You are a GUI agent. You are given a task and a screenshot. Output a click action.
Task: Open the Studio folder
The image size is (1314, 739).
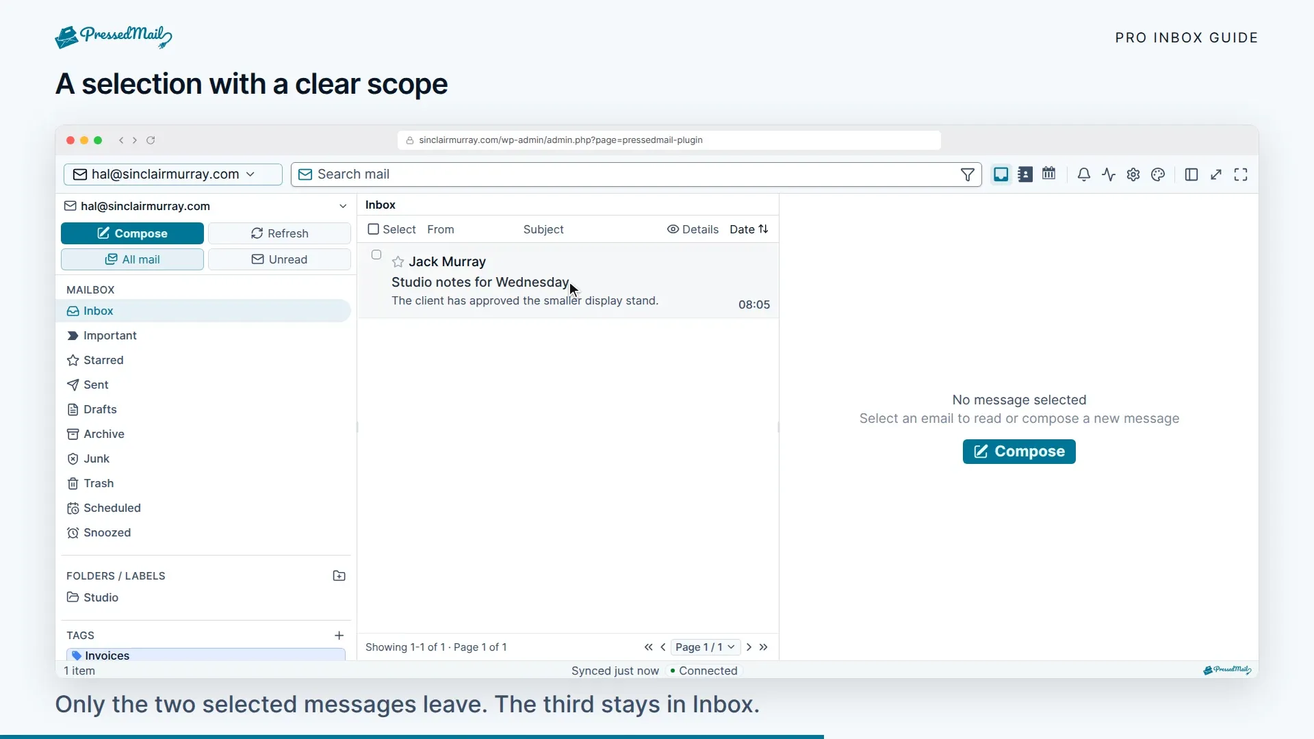(205, 598)
